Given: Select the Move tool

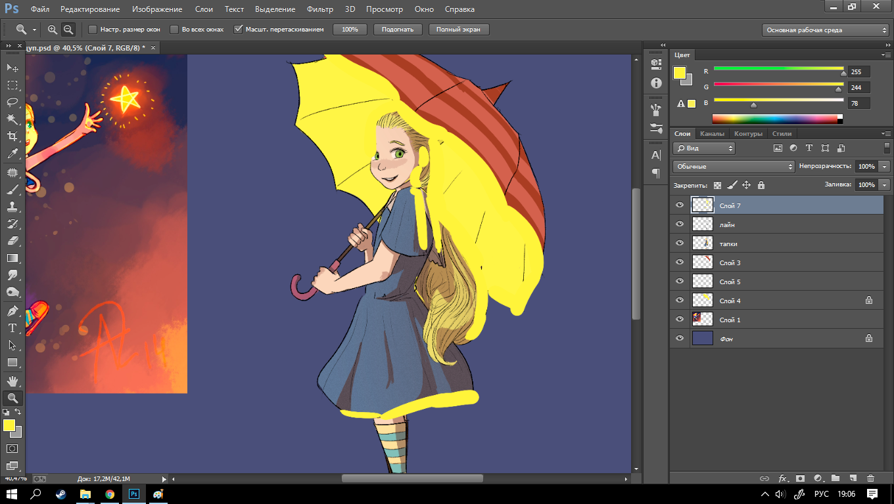Looking at the screenshot, I should [12, 68].
